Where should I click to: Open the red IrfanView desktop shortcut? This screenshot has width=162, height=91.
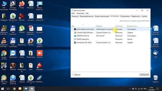[x=22, y=17]
